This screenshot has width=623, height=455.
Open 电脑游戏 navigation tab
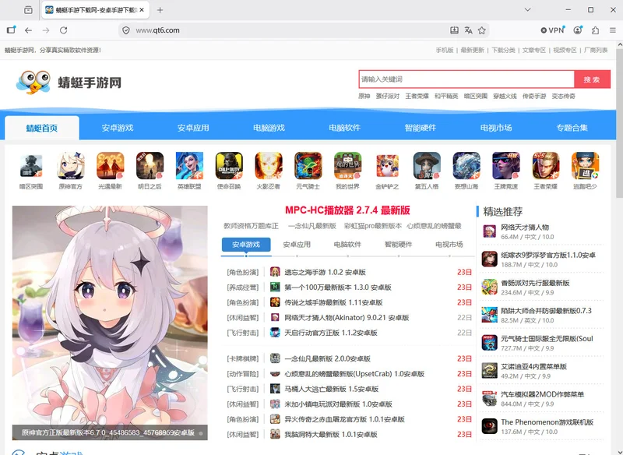click(269, 128)
